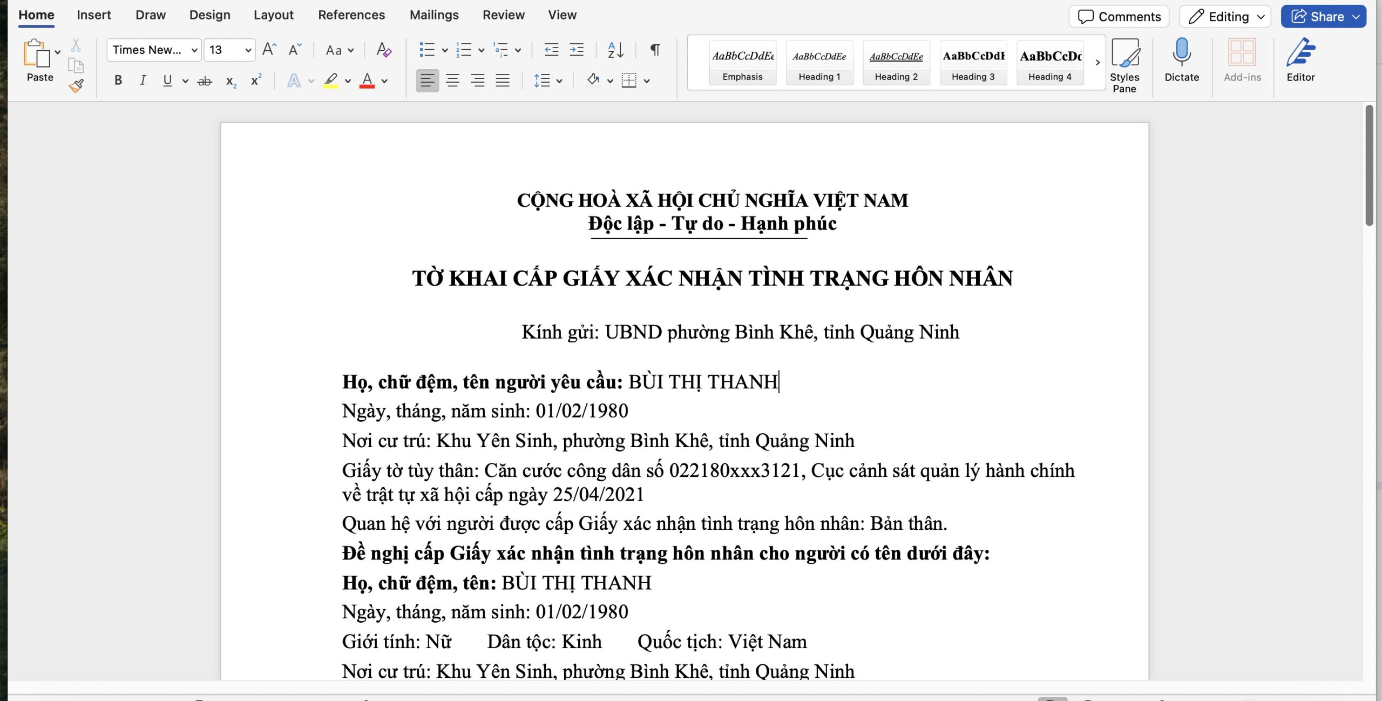This screenshot has width=1382, height=701.
Task: Click the Increase Indent icon
Action: [x=577, y=50]
